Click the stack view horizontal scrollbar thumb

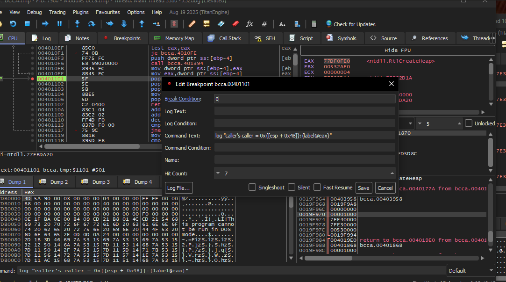[328, 258]
